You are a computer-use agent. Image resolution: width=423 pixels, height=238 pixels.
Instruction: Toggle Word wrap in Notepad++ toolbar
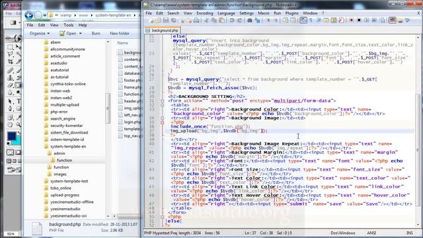(x=303, y=20)
